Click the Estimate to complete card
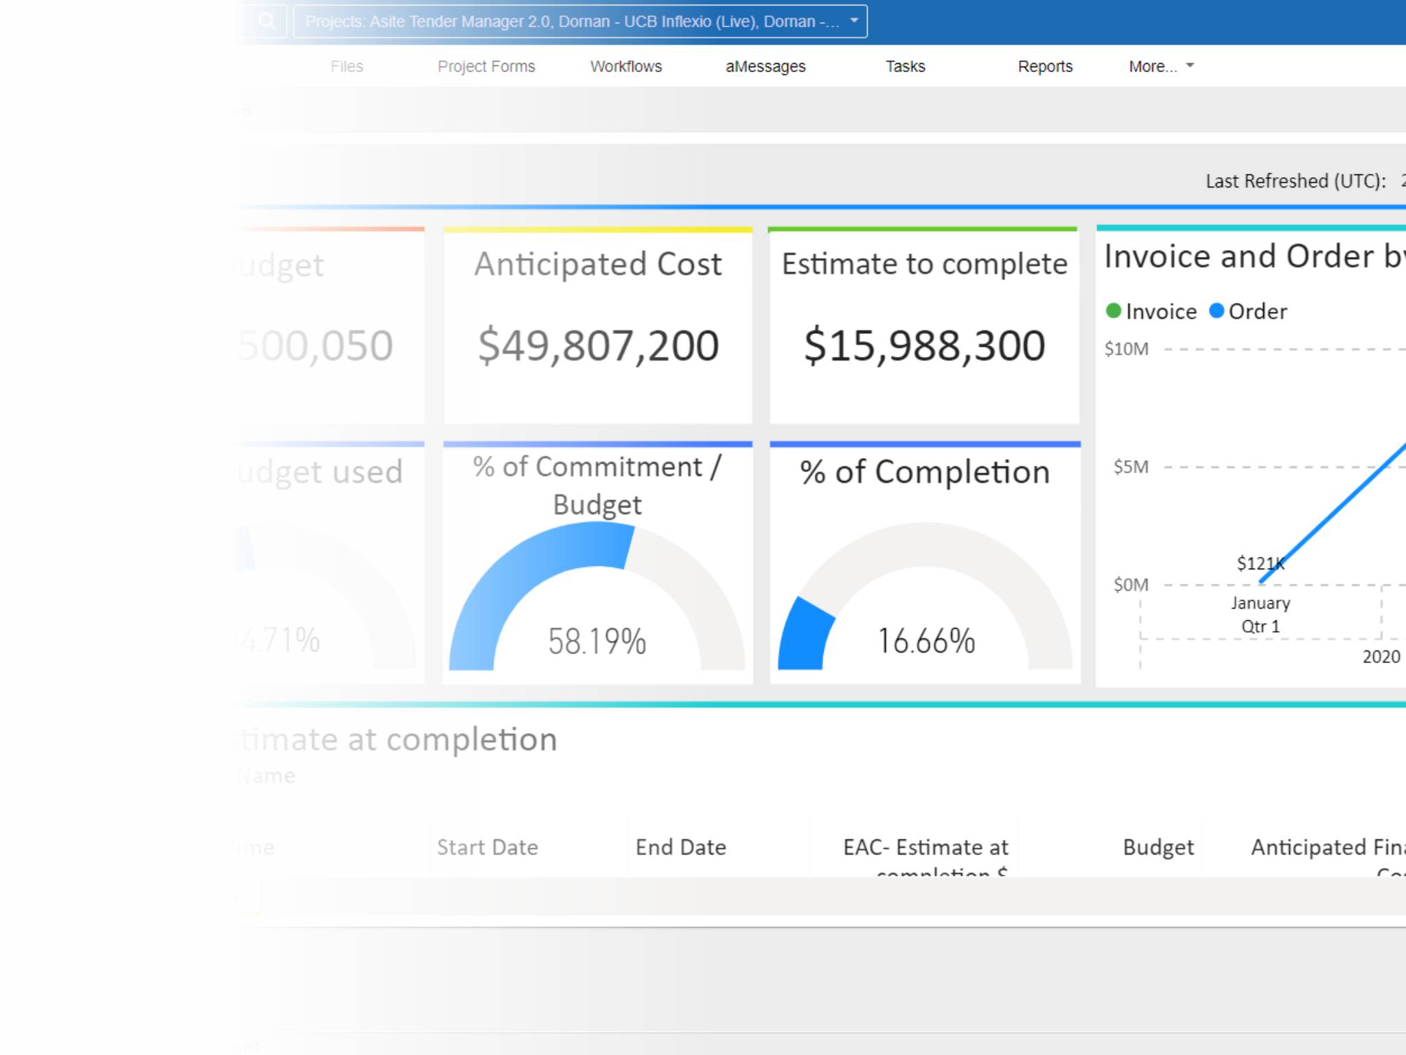Screen dimensions: 1406x1055 925,323
